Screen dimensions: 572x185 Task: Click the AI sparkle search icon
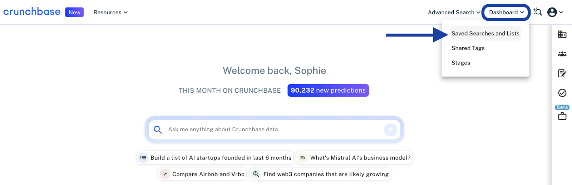coord(537,12)
